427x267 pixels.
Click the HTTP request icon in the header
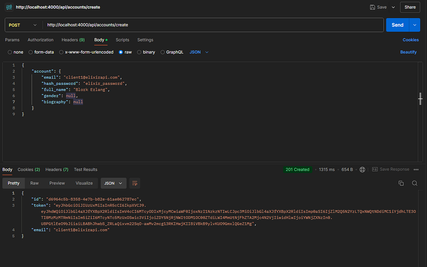[9, 7]
